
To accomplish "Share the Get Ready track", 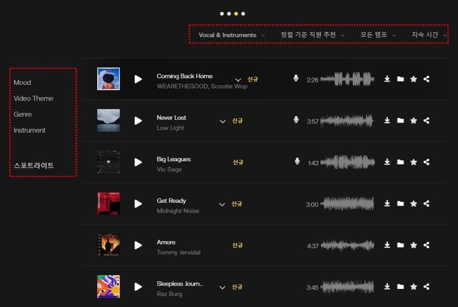I will [x=426, y=204].
